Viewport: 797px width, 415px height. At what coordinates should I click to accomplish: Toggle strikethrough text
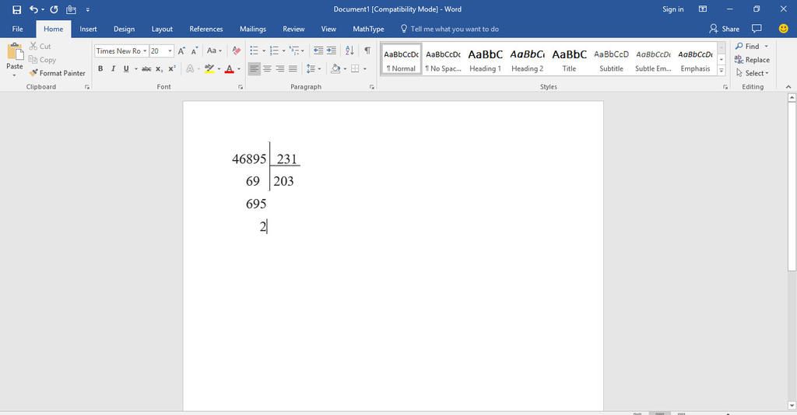(146, 68)
